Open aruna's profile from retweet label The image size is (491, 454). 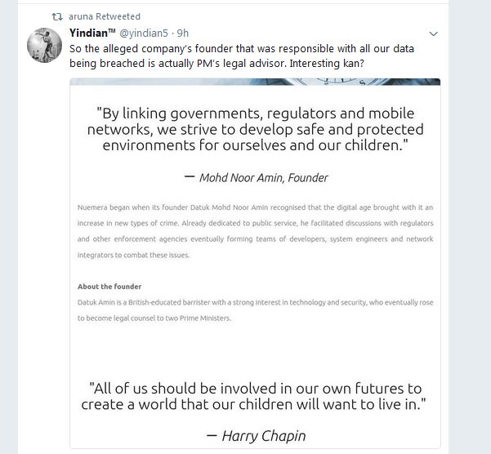pyautogui.click(x=82, y=16)
